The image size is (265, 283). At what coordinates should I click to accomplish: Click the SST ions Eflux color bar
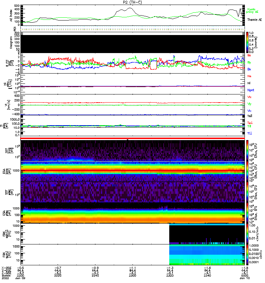(x=247, y=151)
